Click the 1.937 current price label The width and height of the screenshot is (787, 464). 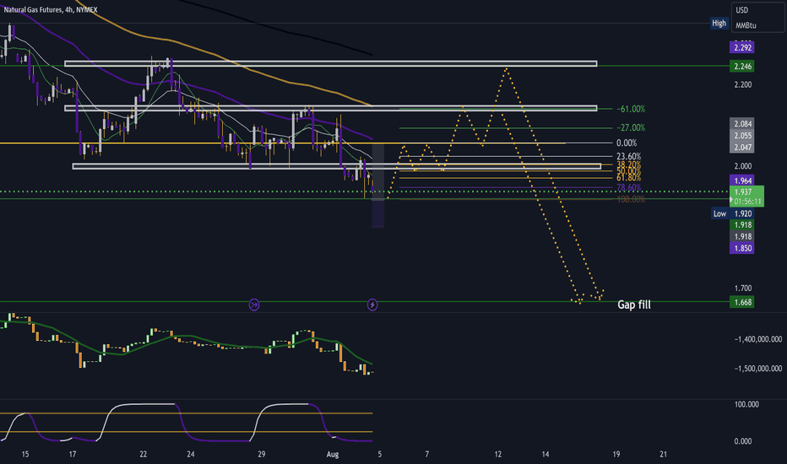coord(743,192)
